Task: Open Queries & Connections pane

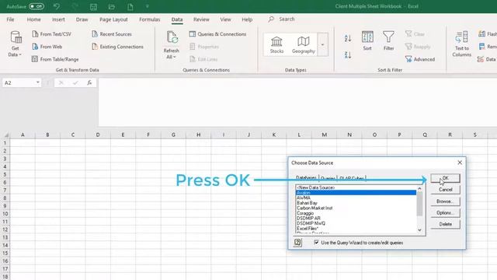Action: click(x=217, y=34)
